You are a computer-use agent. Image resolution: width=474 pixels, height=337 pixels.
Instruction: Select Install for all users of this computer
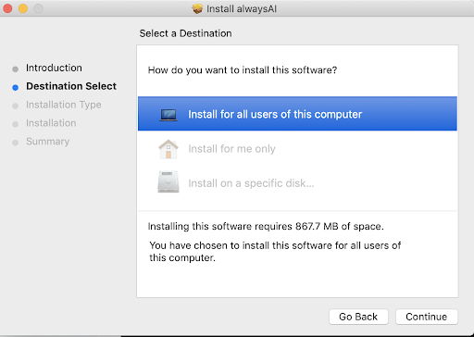coord(297,114)
